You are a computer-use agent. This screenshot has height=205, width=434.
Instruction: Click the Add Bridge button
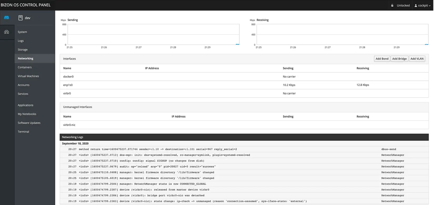pyautogui.click(x=399, y=59)
